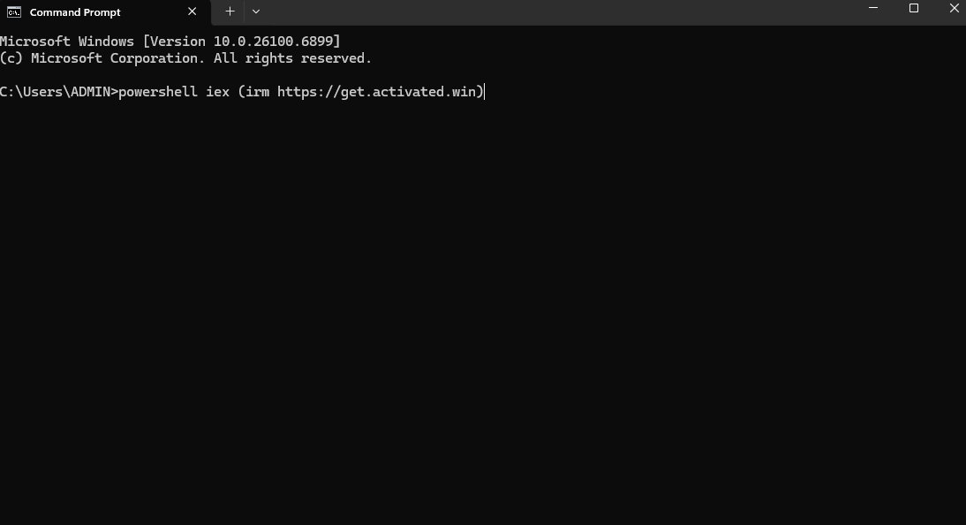
Task: Click the word powershell in the command
Action: [x=158, y=92]
